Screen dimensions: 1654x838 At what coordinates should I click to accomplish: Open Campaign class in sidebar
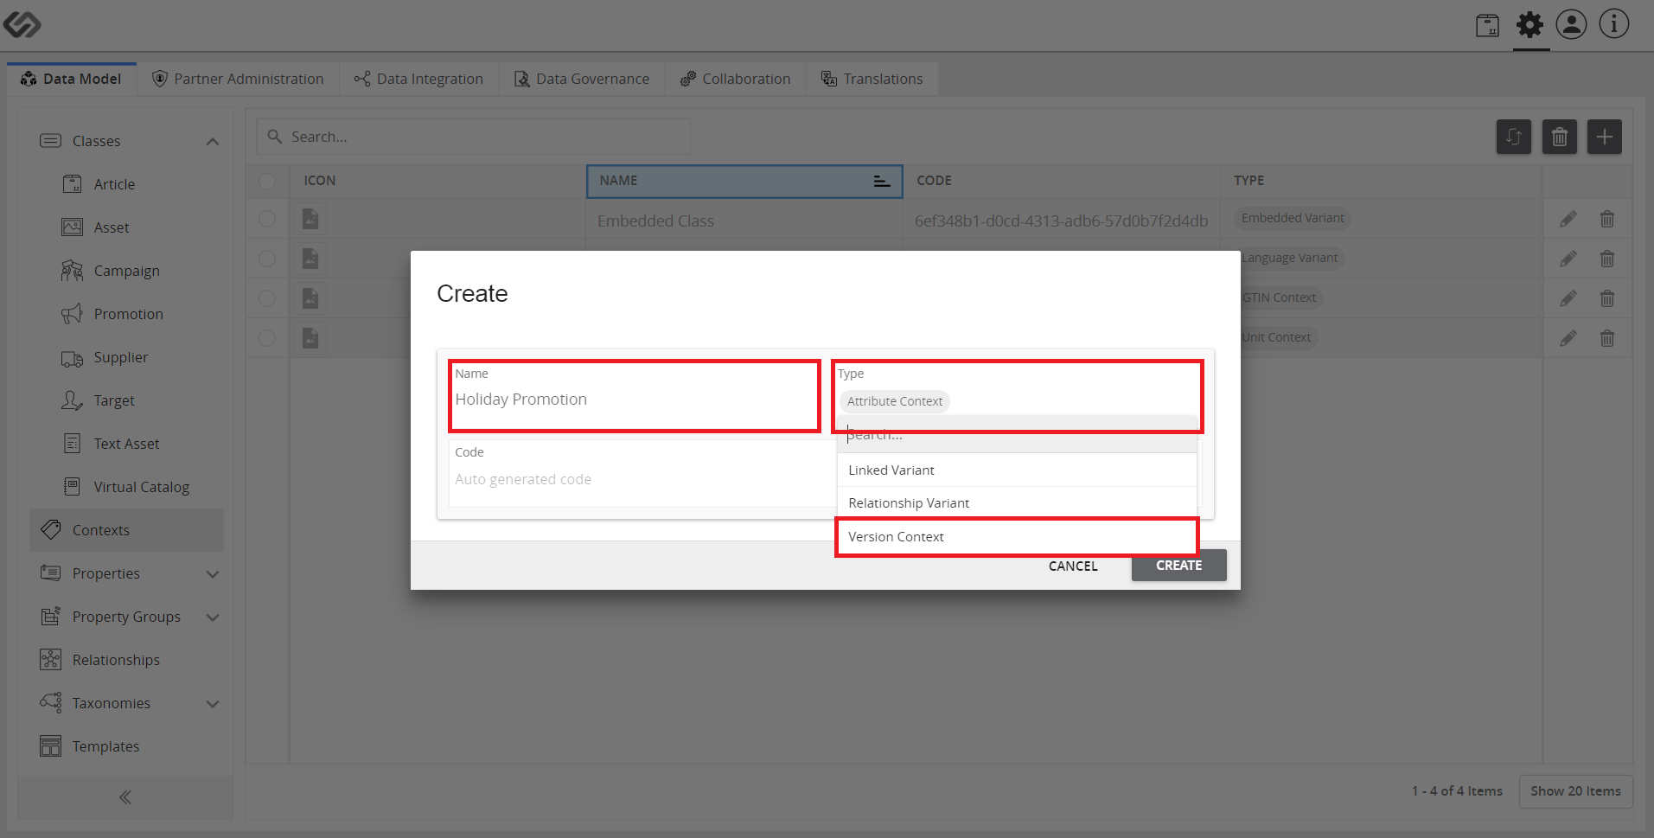click(126, 271)
